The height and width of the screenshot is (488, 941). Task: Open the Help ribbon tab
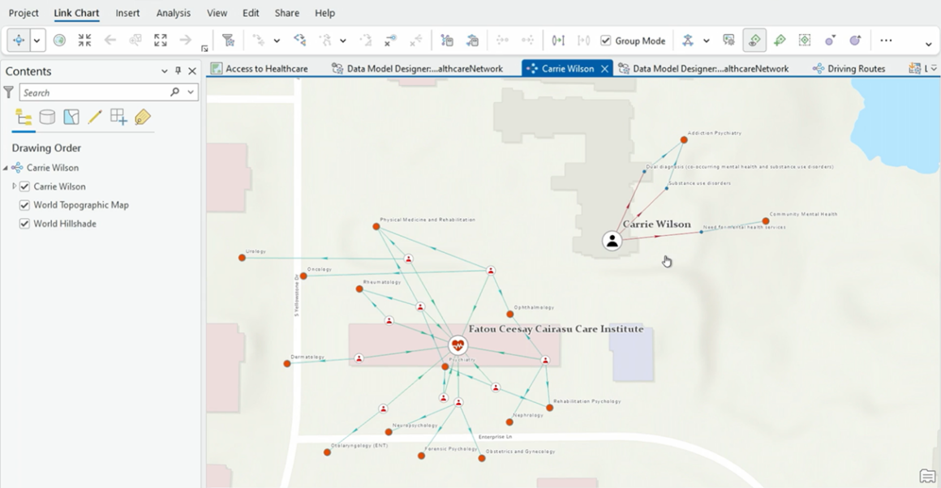(324, 13)
